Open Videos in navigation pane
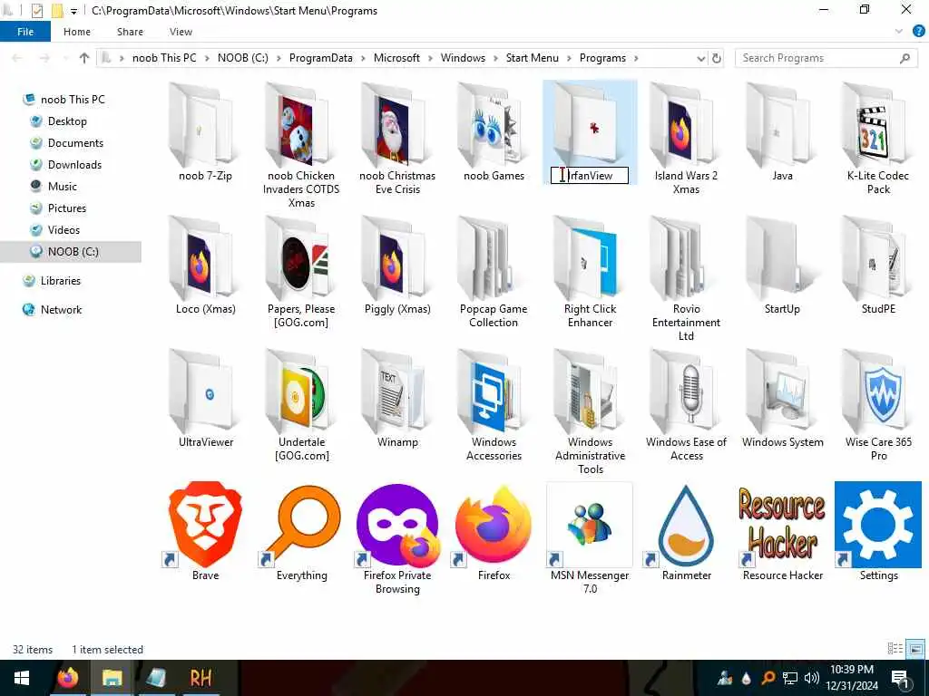 point(64,230)
